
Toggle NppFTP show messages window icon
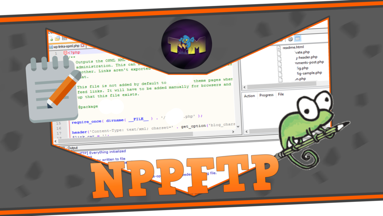coord(298,38)
